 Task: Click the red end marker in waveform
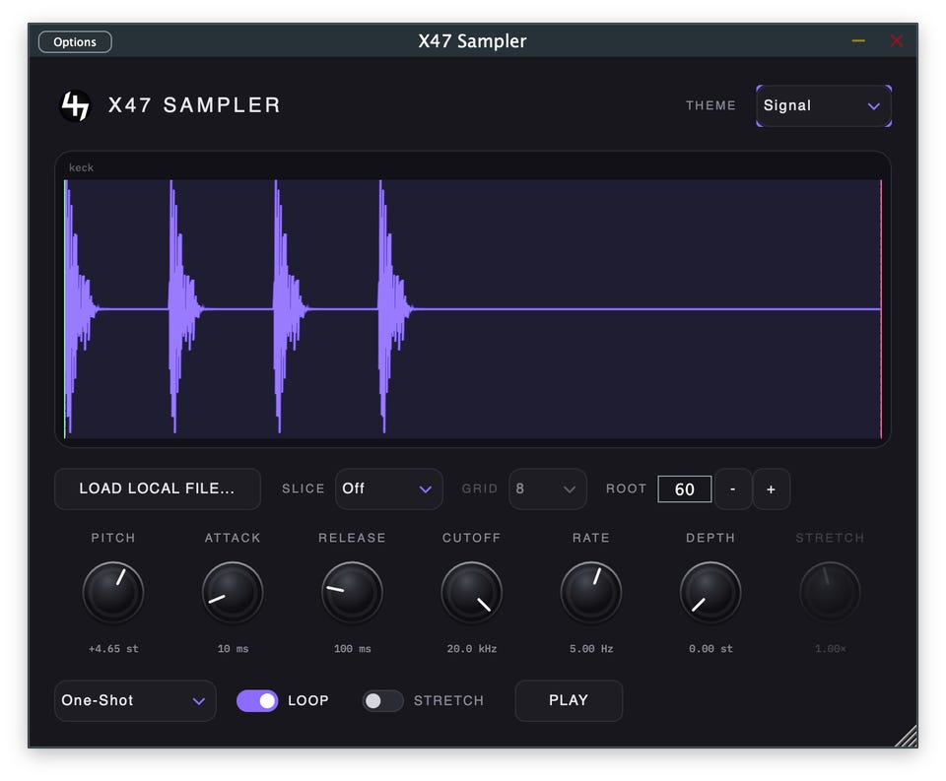(881, 309)
